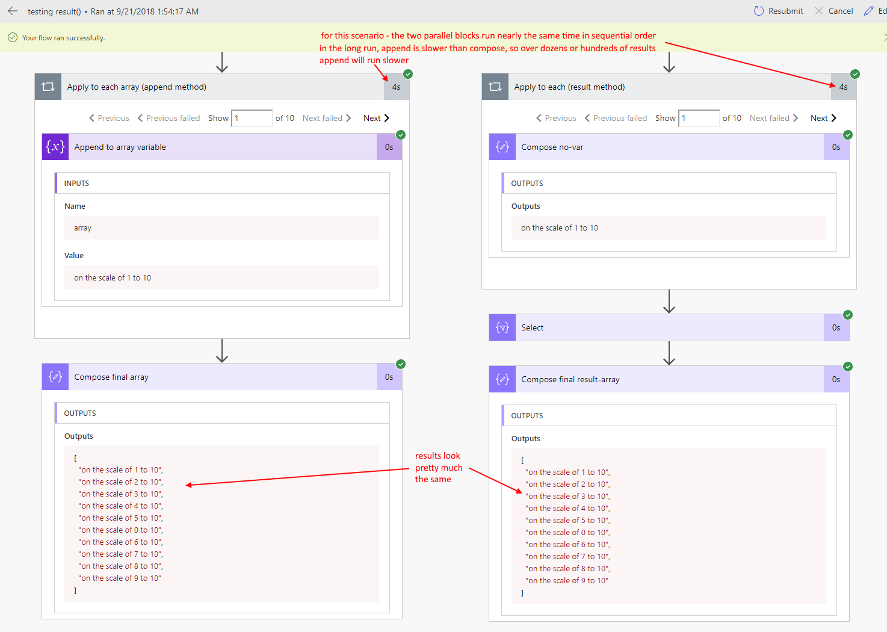
Task: Expand the Select action header
Action: click(x=668, y=327)
